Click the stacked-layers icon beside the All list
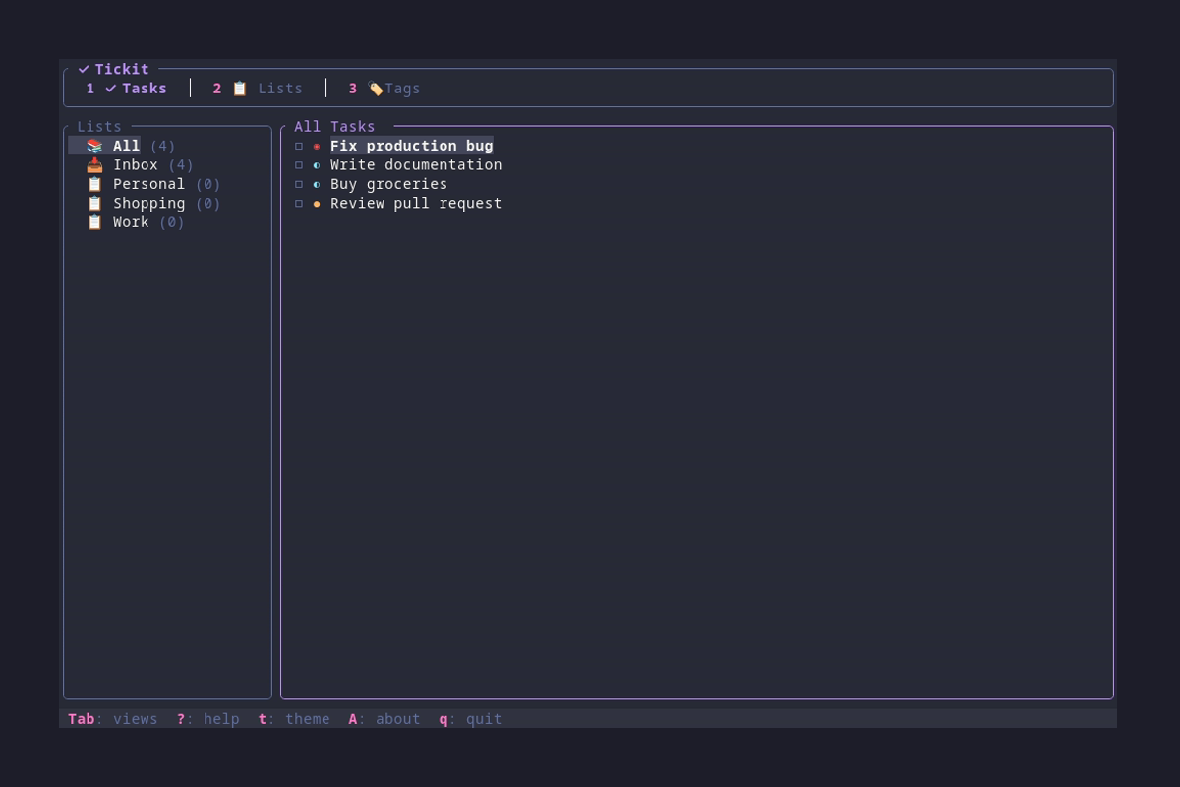This screenshot has width=1180, height=787. point(95,145)
